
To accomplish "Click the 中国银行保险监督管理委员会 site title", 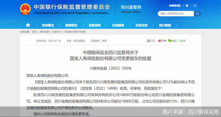I will (x=72, y=7).
